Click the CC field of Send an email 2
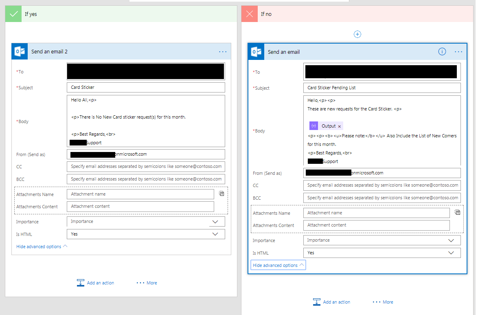Viewport: 478px width, 315px height. click(146, 166)
